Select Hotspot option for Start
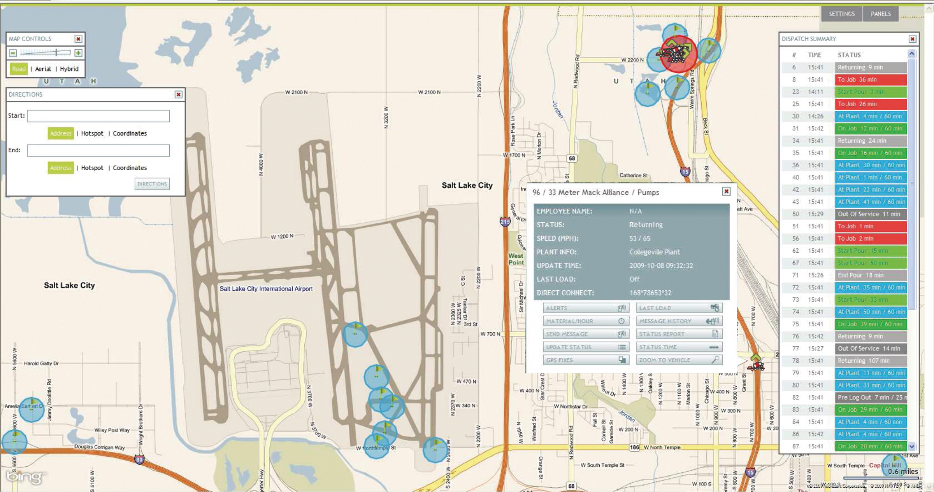Image resolution: width=934 pixels, height=492 pixels. click(92, 133)
